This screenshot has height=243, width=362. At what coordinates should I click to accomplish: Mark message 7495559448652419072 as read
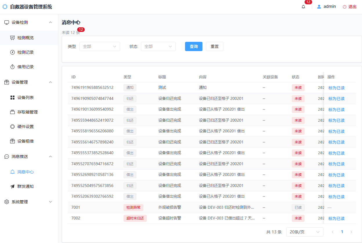point(336,120)
